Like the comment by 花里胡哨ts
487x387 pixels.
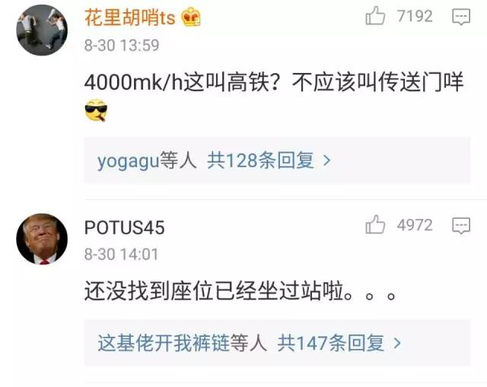pyautogui.click(x=375, y=15)
